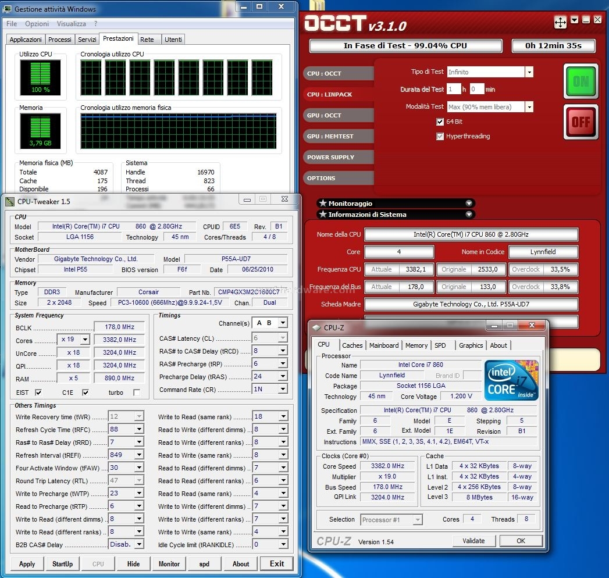Open the Modalità Test dropdown

coord(529,107)
